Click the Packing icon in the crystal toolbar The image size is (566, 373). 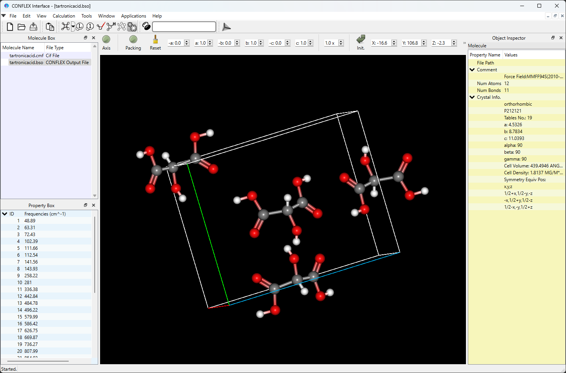tap(133, 40)
